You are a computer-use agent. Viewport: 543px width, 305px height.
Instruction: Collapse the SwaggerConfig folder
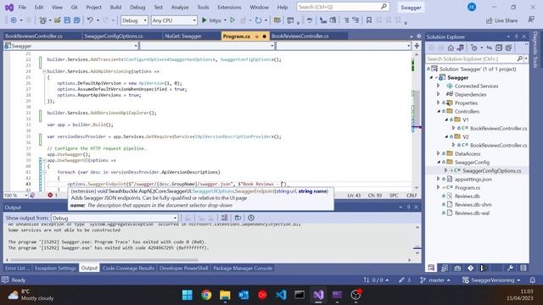[439, 162]
